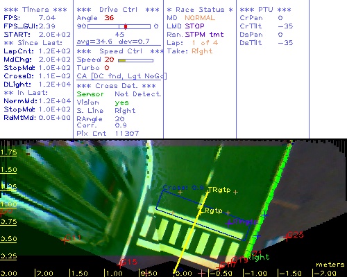Select the LRgtp point label
Image resolution: width=347 pixels, height=277 pixels.
212,211
